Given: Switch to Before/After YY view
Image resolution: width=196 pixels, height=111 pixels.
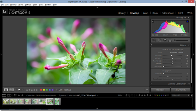Looking at the screenshot, I should (12, 90).
